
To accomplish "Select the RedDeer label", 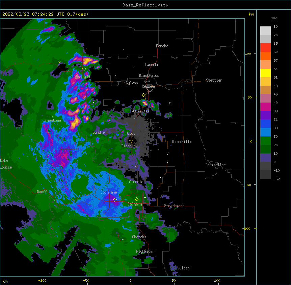I will pos(149,86).
